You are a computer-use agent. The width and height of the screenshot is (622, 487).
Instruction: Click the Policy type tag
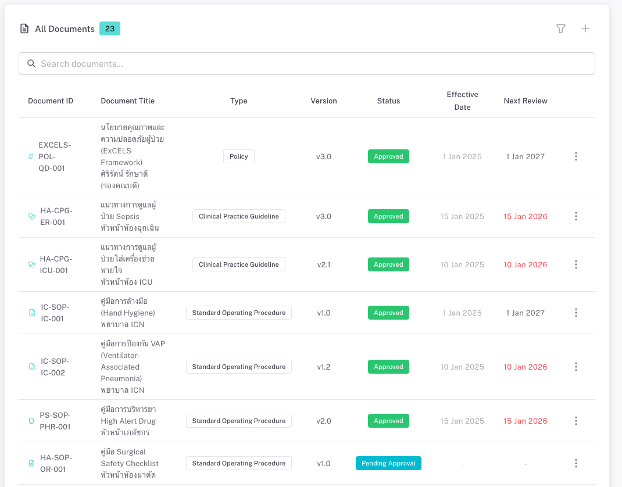(238, 156)
